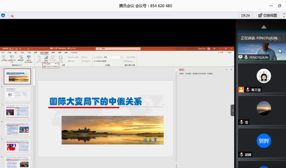This screenshot has width=286, height=168.
Task: Click the full screen icon beside 切换视图
Action: [284, 16]
